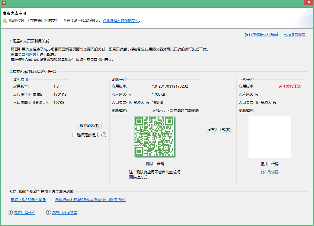Viewport: 314px width, 226px height.
Task: Click the 发布为快码 link
Action: [x=270, y=172]
